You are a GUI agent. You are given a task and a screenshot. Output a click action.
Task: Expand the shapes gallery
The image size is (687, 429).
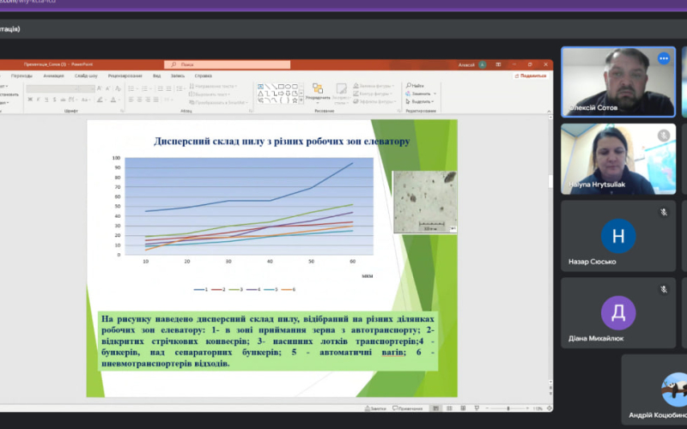pos(301,100)
